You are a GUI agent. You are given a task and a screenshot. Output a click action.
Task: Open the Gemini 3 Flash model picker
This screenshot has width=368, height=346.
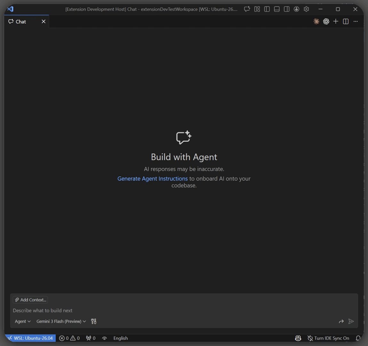[61, 321]
